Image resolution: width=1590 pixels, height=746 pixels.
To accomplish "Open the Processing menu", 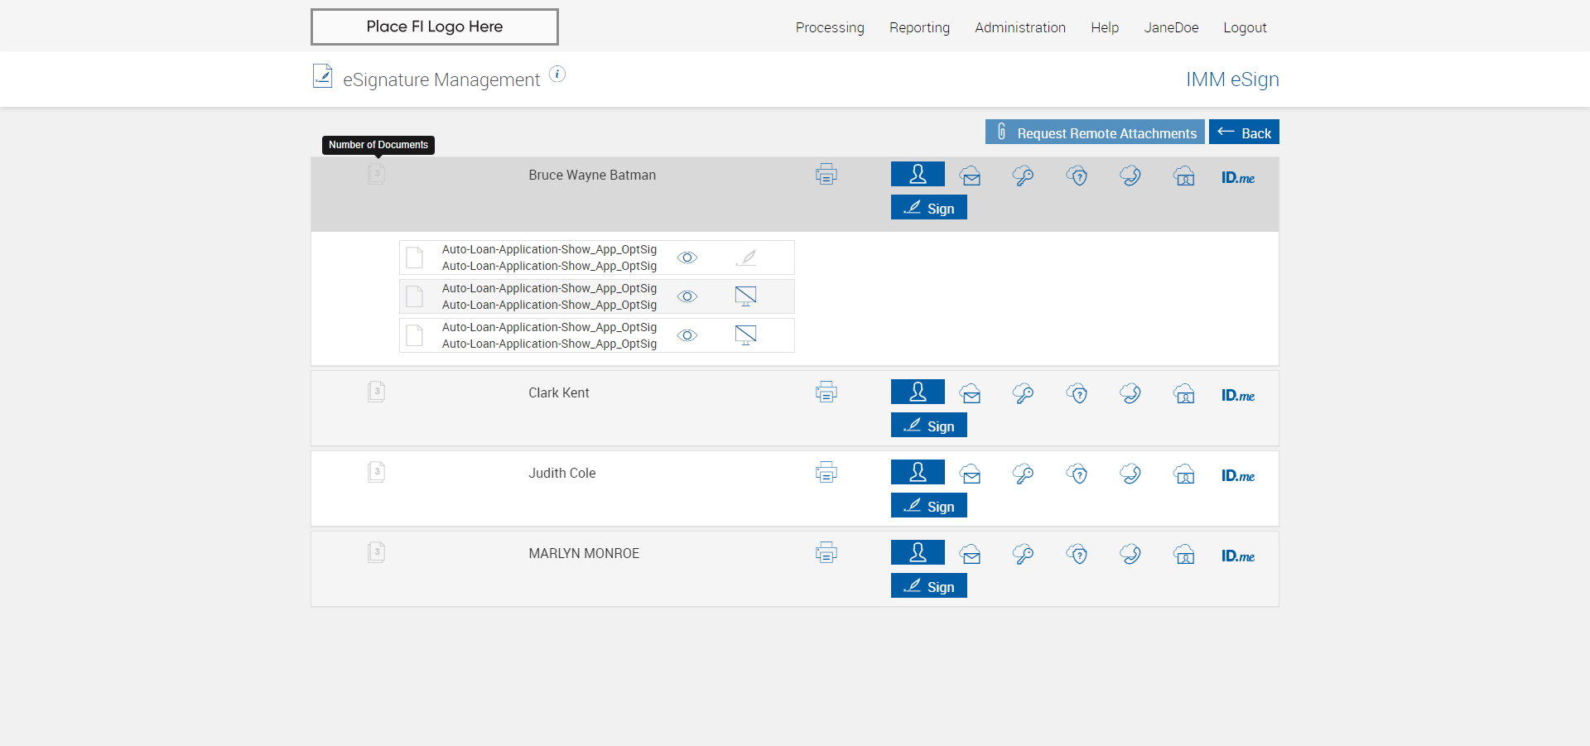I will tap(830, 27).
